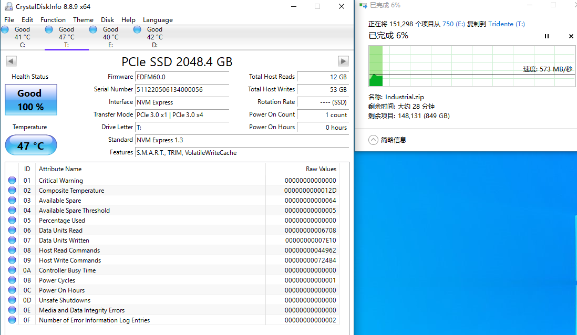This screenshot has height=335, width=577.
Task: Collapse copy dialog details with the chevron
Action: (373, 140)
